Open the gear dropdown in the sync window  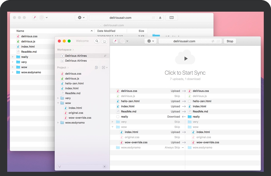[151, 41]
